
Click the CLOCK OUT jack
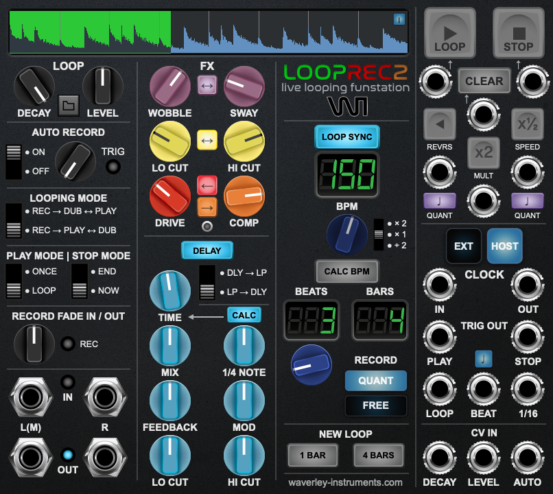(528, 285)
